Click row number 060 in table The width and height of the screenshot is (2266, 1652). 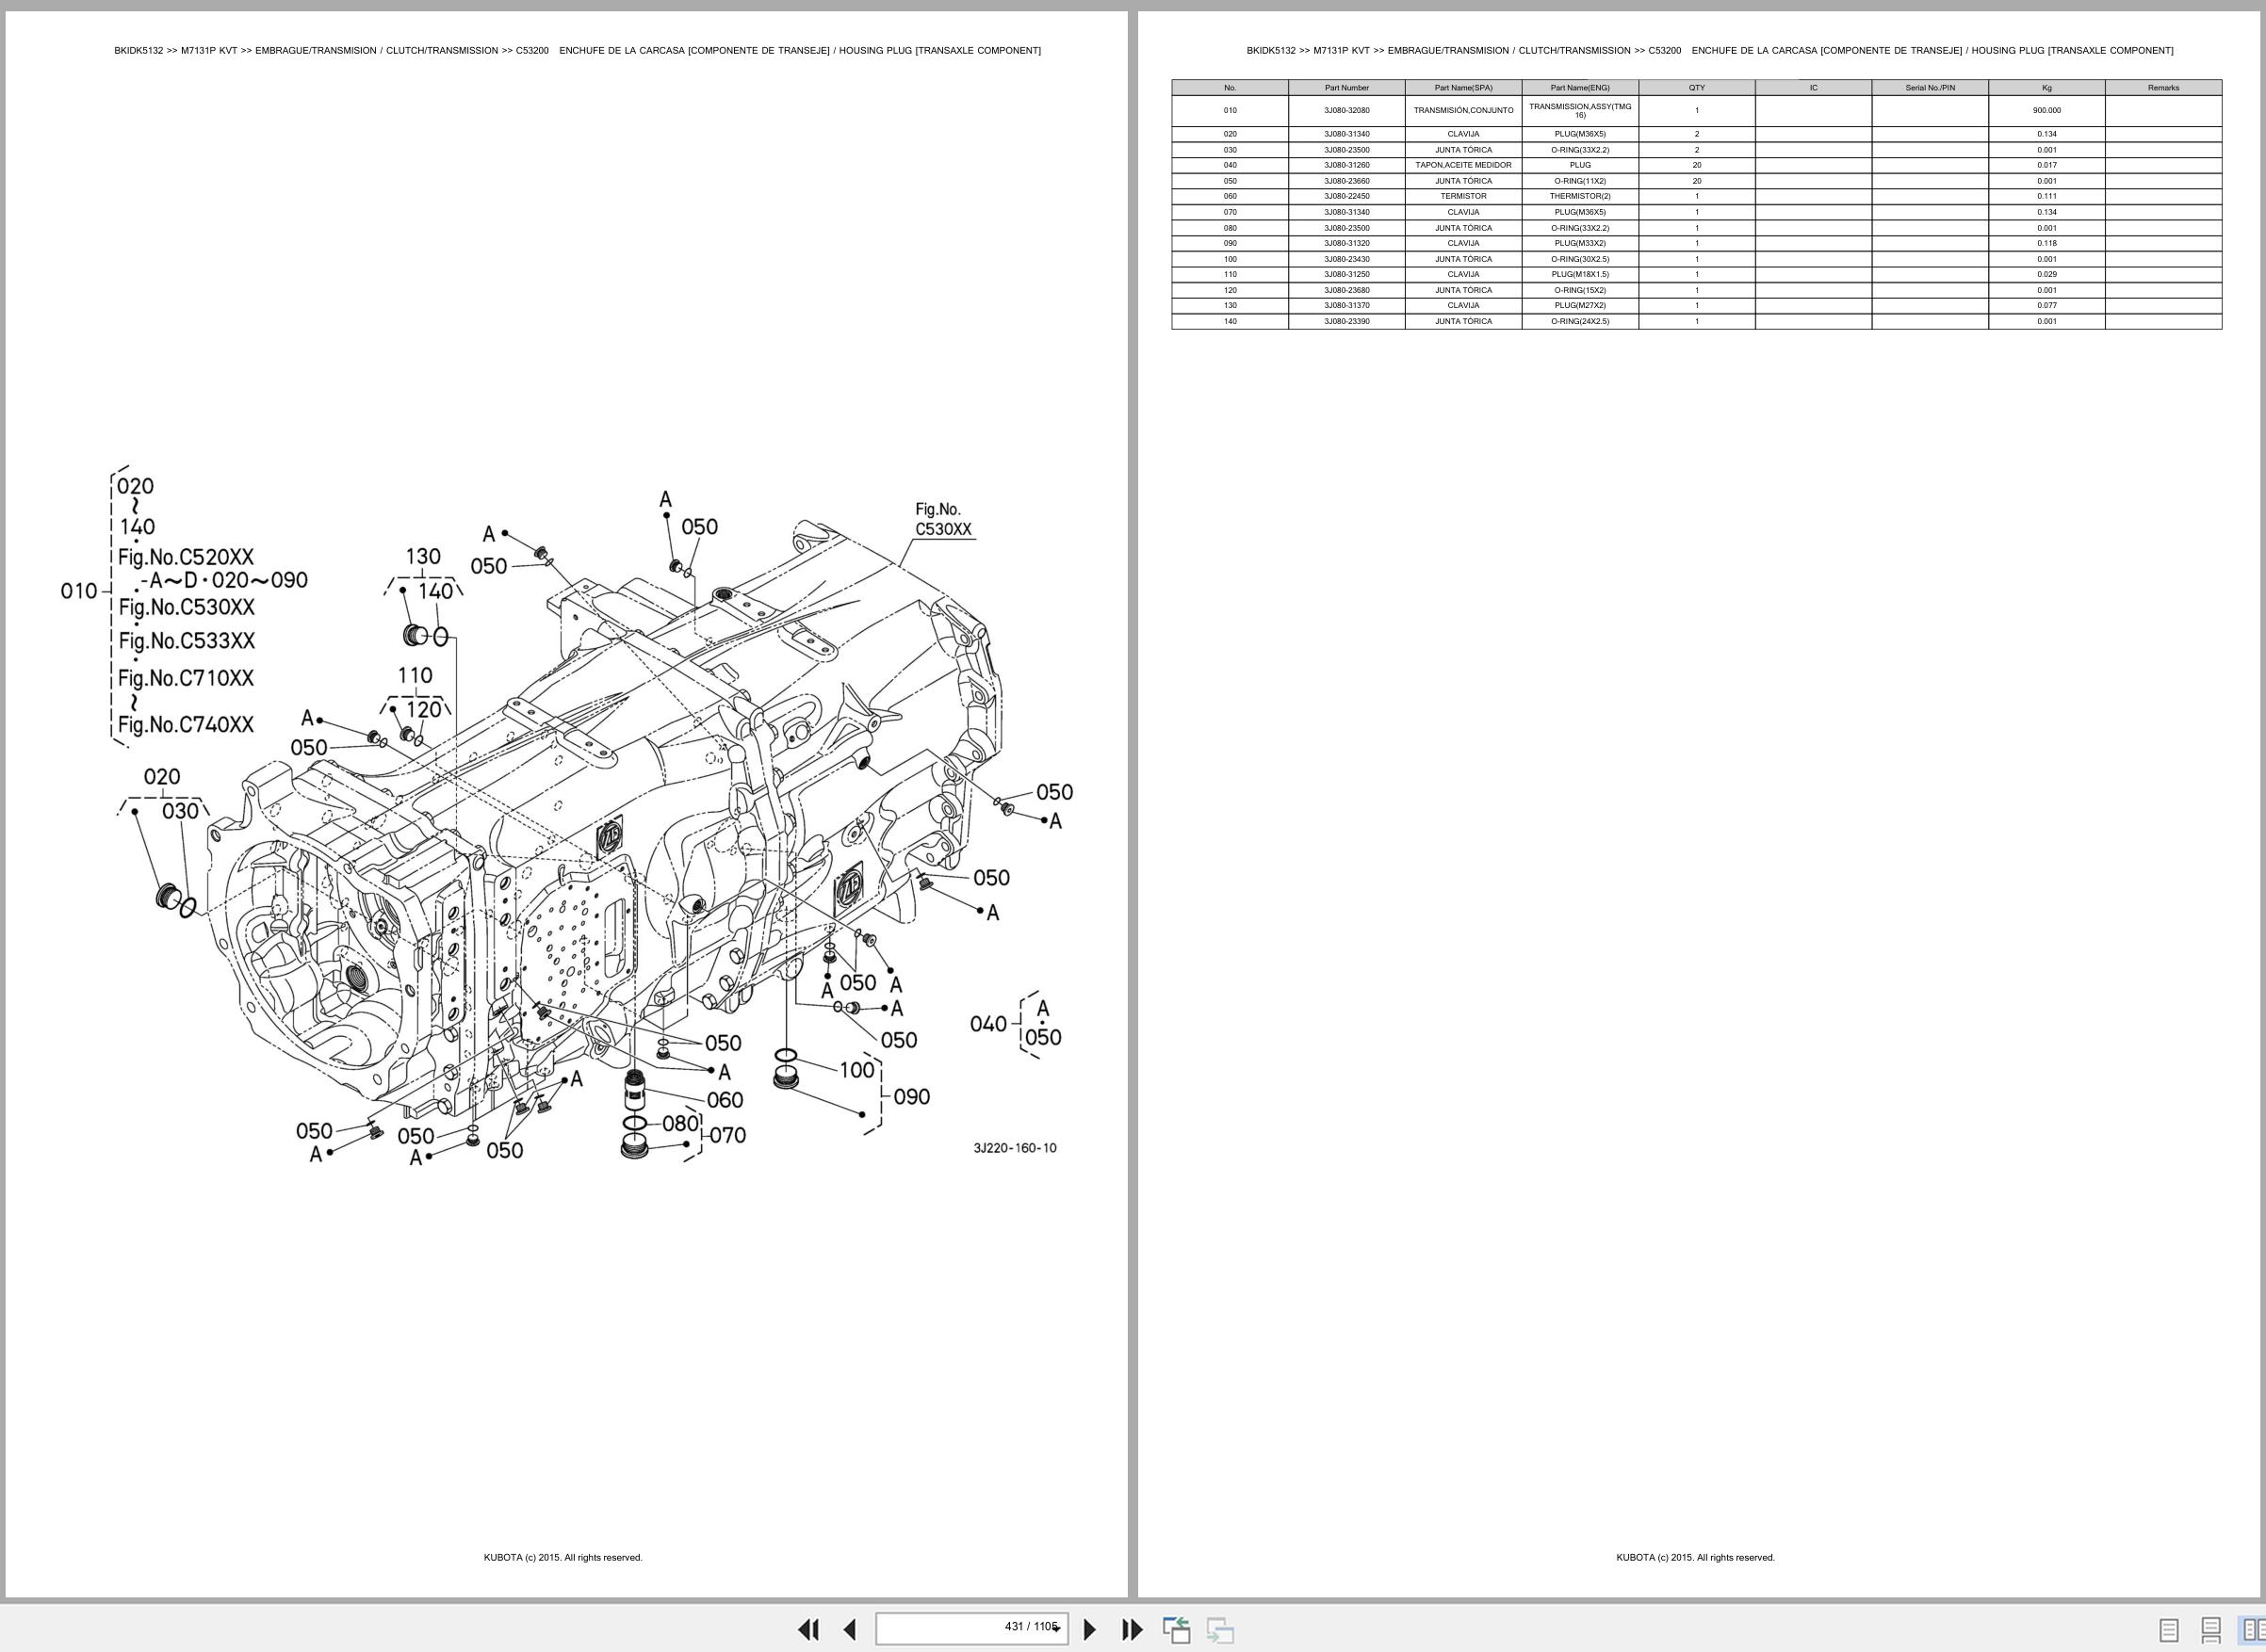click(1230, 196)
